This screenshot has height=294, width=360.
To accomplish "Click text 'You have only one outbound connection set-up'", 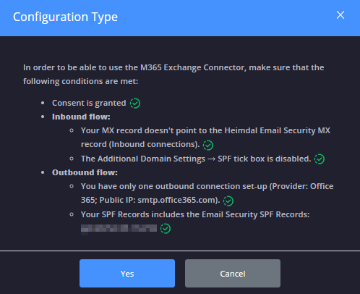I will tap(174, 186).
